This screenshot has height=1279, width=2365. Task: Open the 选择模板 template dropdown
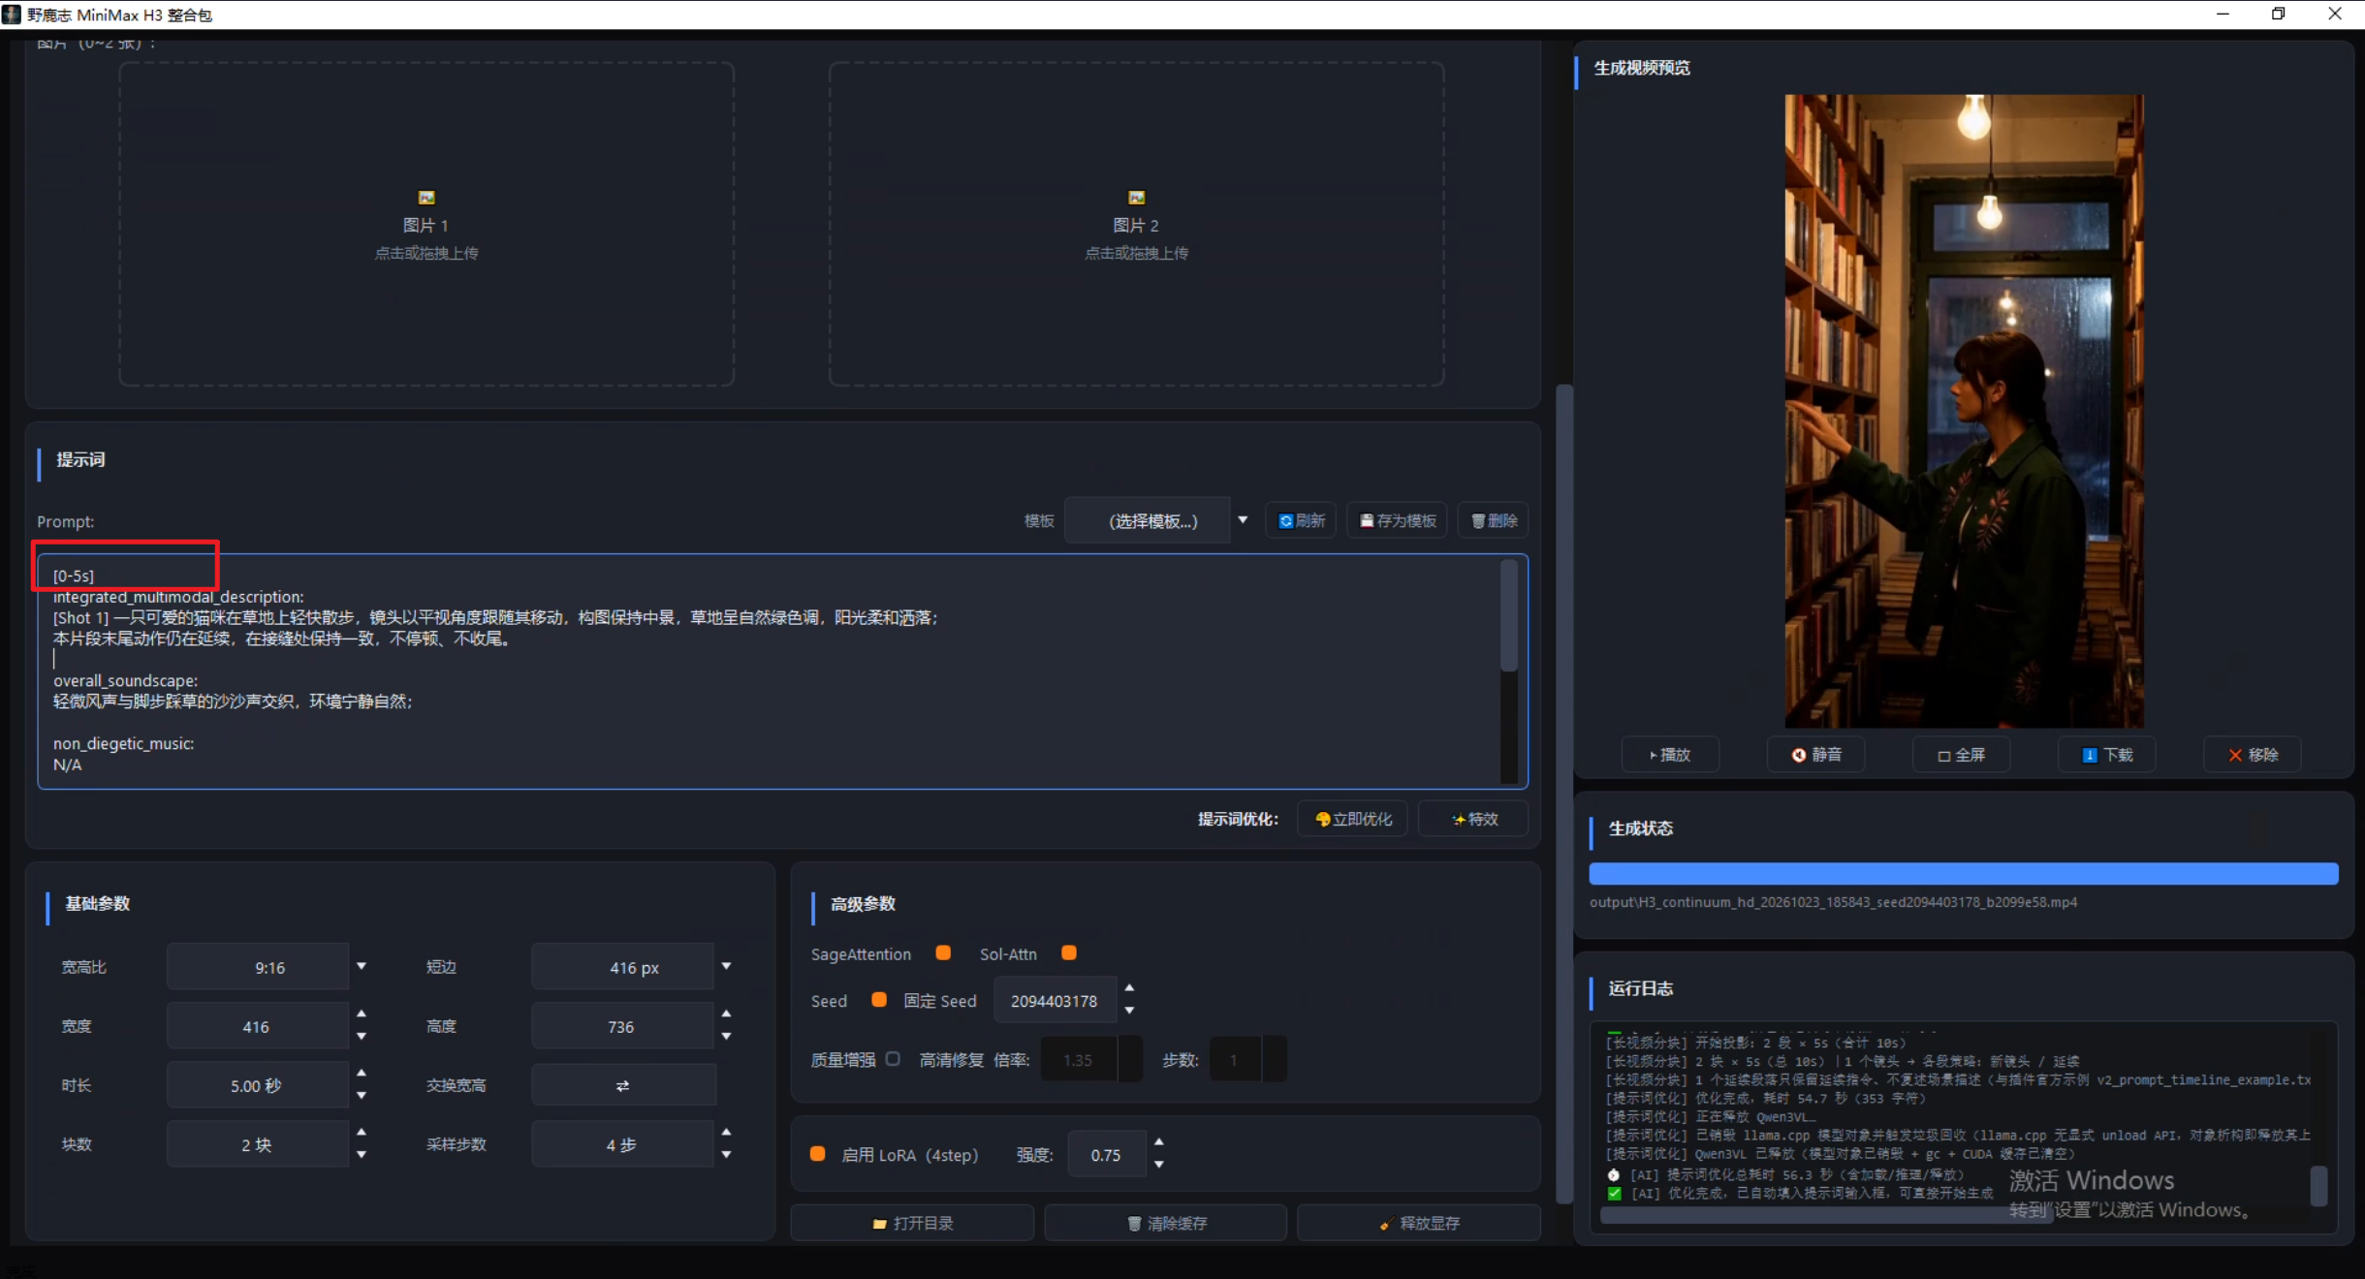tap(1158, 521)
